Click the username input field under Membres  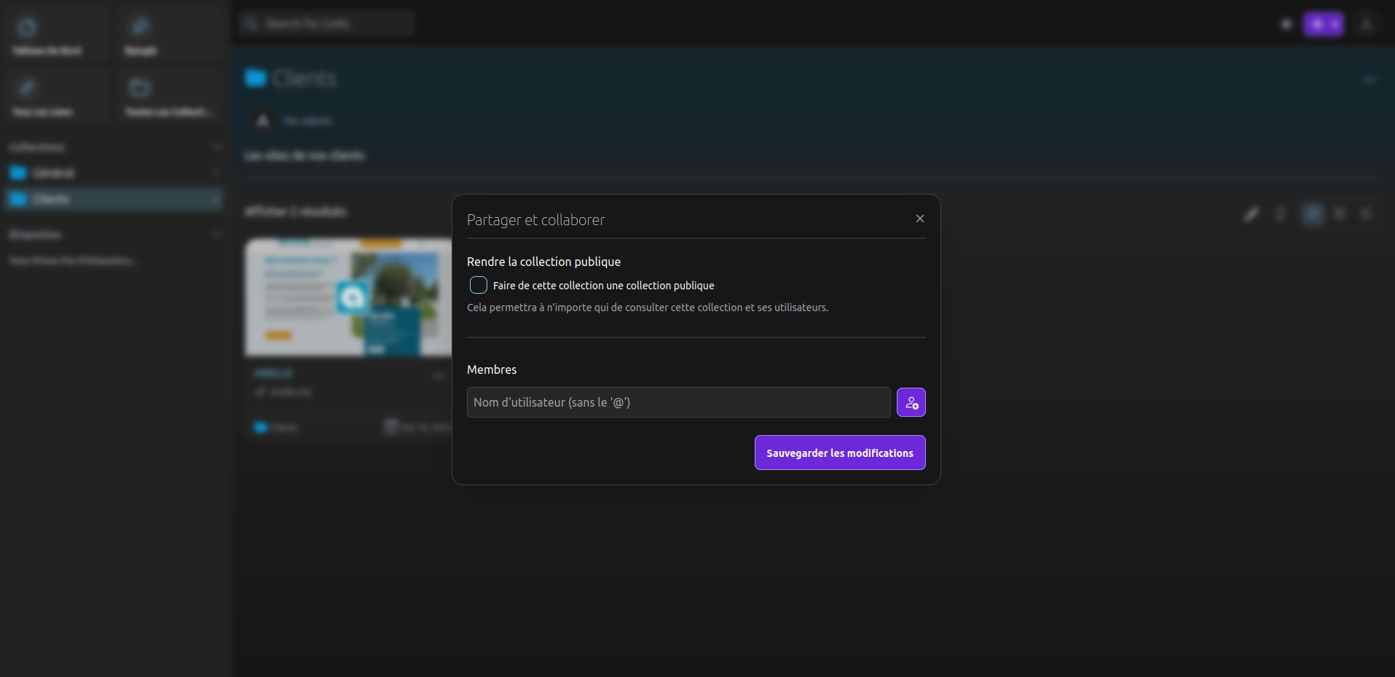(x=678, y=402)
